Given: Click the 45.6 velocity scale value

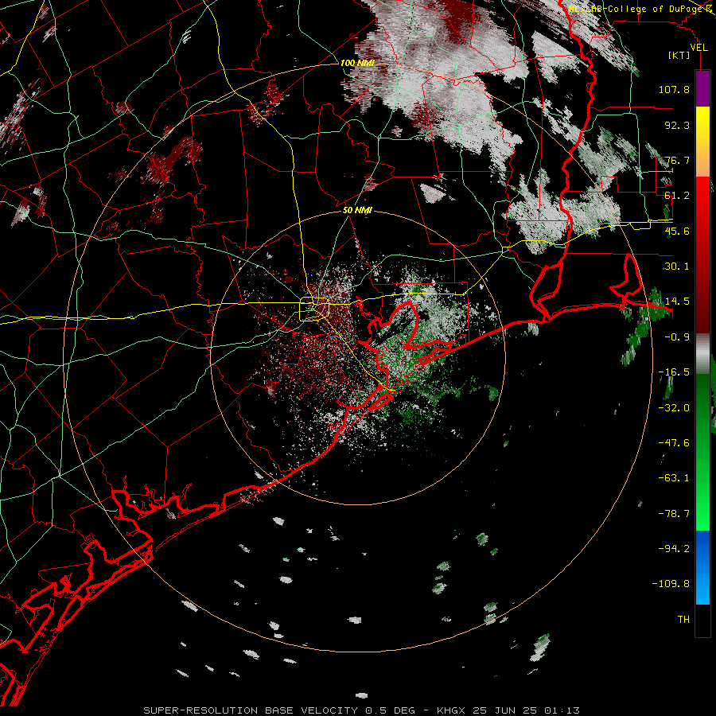Looking at the screenshot, I should pyautogui.click(x=677, y=231).
